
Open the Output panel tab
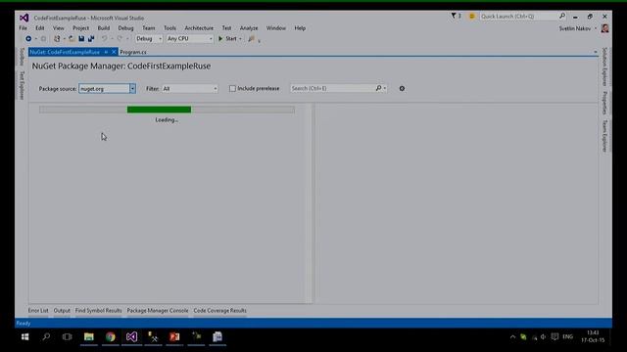point(62,310)
